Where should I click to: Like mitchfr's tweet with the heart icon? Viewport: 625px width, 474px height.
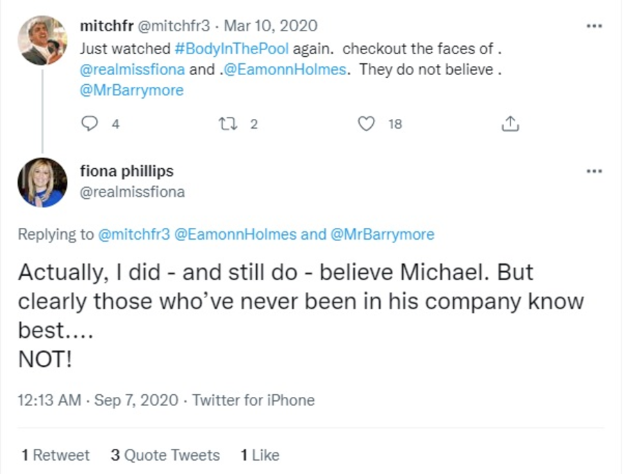point(366,124)
